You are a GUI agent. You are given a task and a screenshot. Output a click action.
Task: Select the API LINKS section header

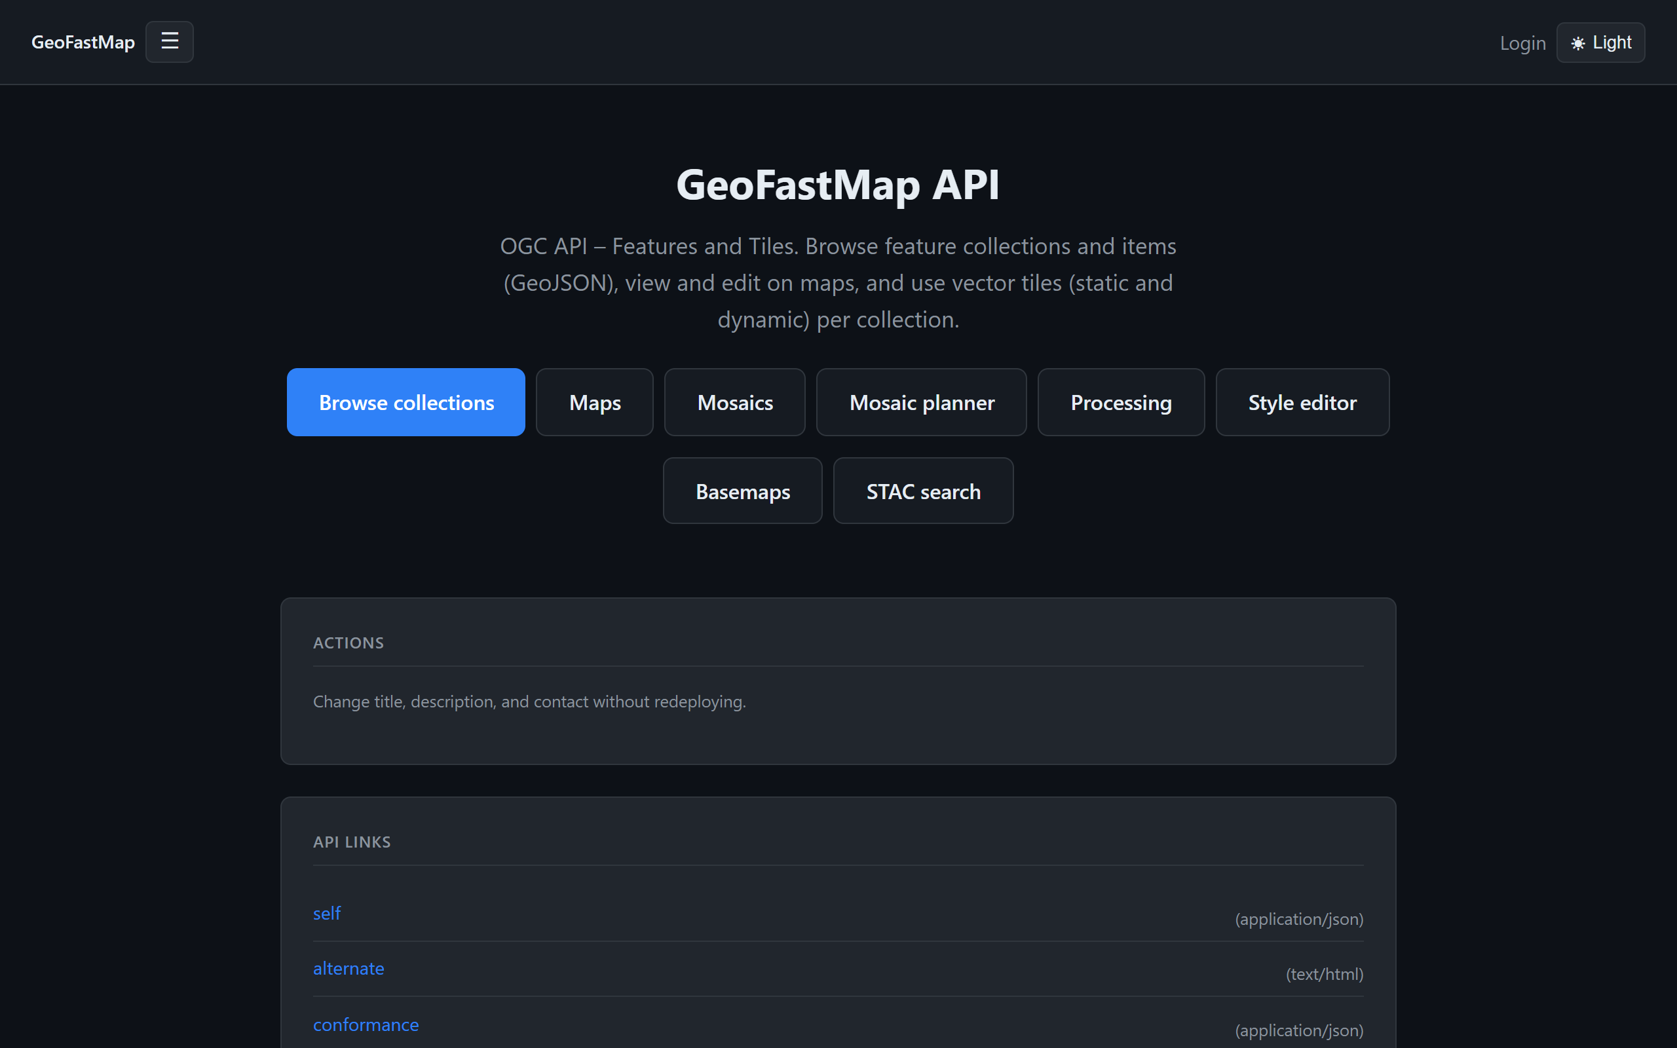coord(351,842)
